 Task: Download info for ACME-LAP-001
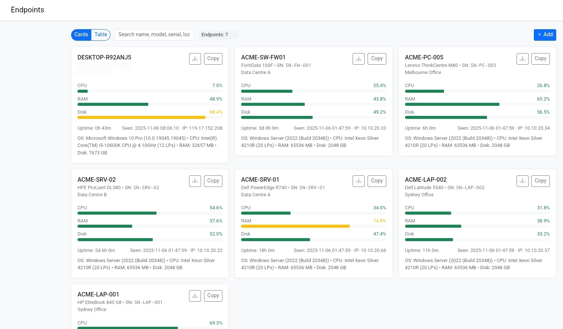(195, 296)
